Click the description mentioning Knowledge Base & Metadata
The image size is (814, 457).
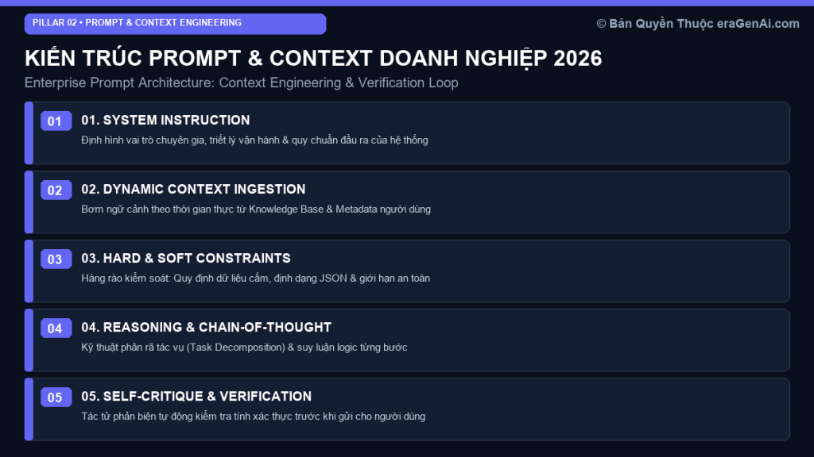[x=256, y=209]
